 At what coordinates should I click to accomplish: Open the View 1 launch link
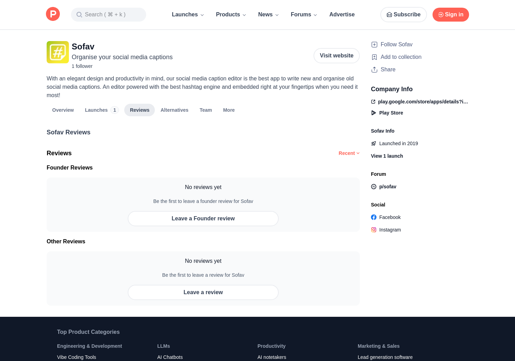387,156
